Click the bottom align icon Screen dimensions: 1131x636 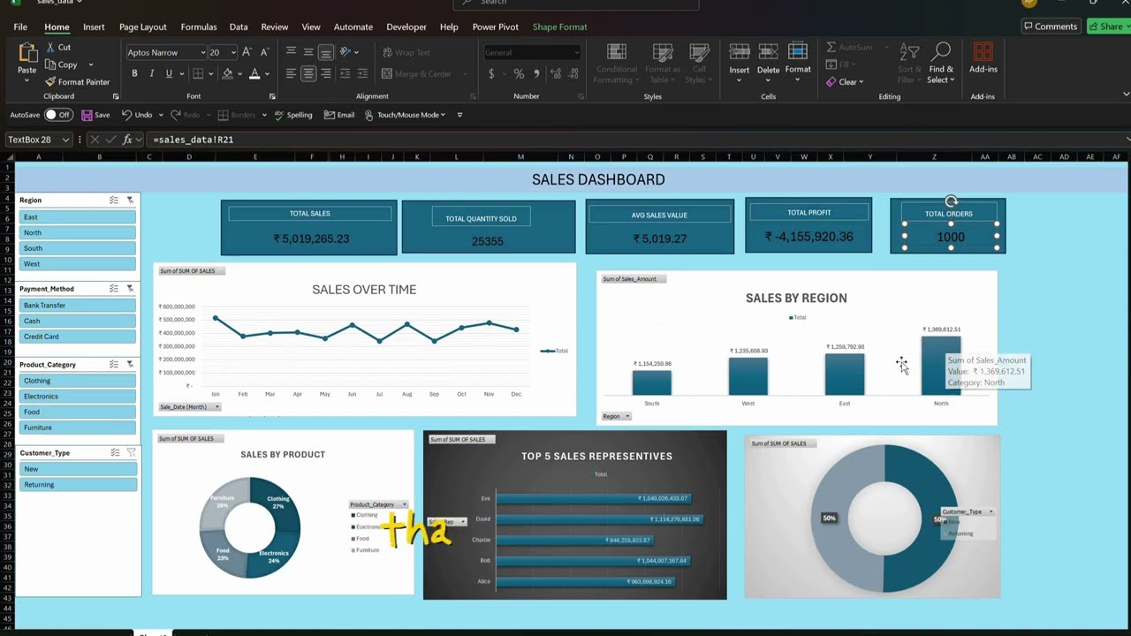coord(326,52)
